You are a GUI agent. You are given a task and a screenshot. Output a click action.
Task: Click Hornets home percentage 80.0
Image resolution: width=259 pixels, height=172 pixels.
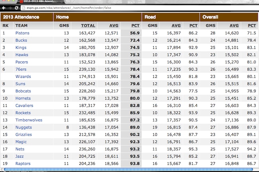click(135, 98)
